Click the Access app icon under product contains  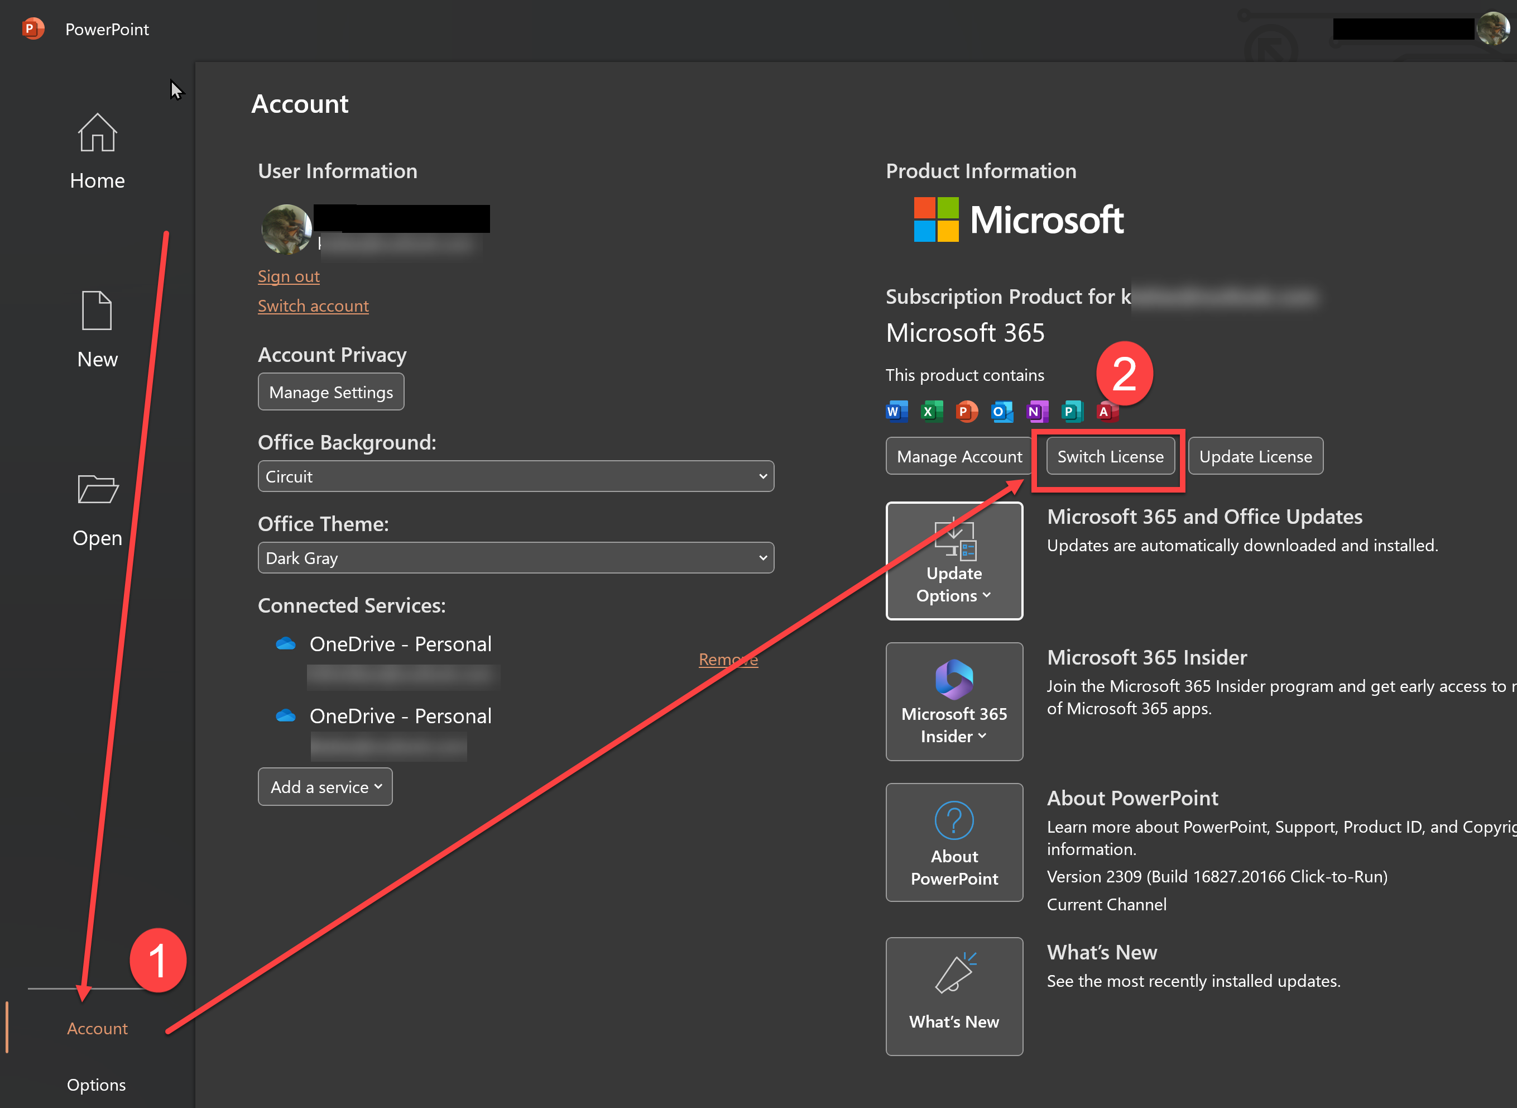pos(1107,411)
